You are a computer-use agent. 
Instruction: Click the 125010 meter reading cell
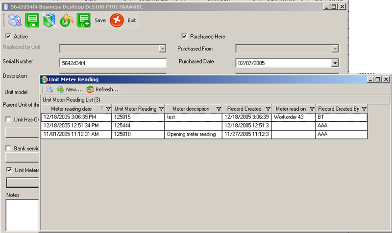[138, 134]
